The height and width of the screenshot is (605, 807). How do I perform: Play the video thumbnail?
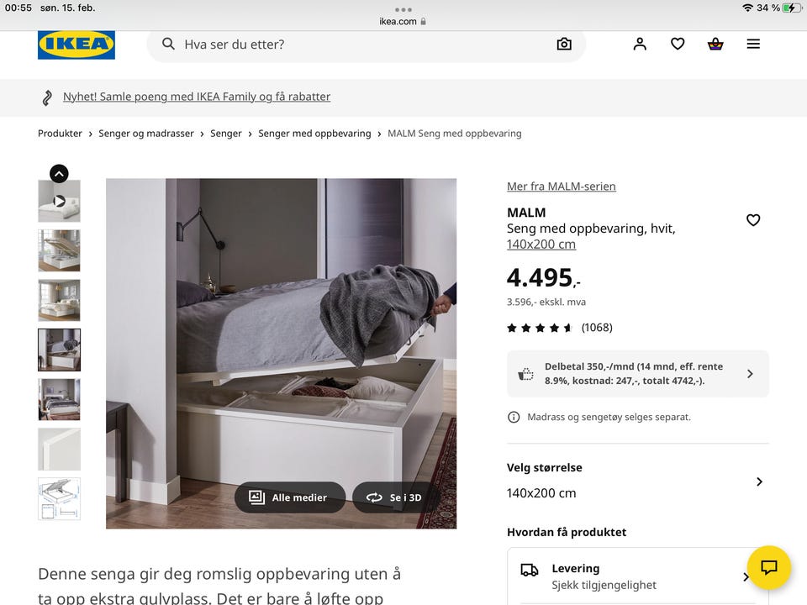59,201
